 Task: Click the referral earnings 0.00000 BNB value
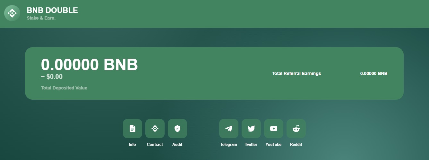click(x=374, y=73)
